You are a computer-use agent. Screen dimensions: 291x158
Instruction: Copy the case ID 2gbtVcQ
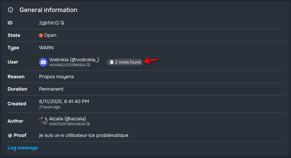point(62,23)
